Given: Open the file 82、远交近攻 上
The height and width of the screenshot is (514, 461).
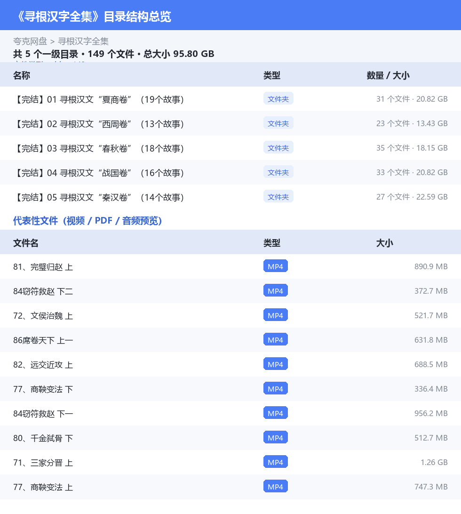Looking at the screenshot, I should click(x=43, y=365).
